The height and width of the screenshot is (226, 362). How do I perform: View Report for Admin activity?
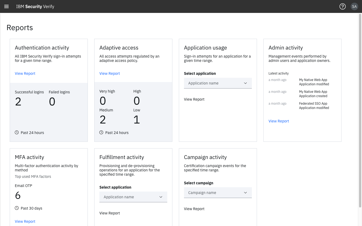279,121
